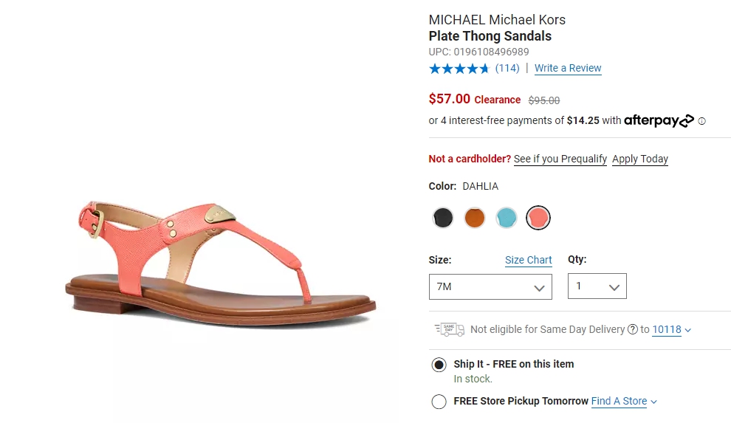Viewport: 731px width, 423px height.
Task: Click the Apply Today link
Action: click(x=640, y=159)
